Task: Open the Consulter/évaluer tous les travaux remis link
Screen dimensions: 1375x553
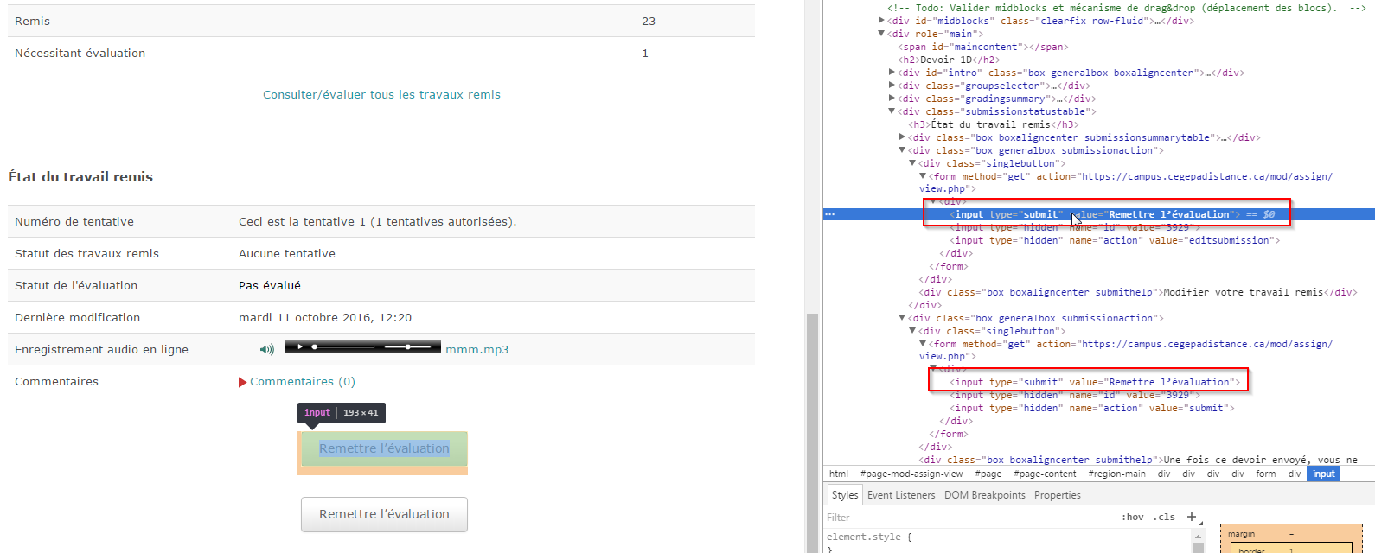Action: [381, 95]
